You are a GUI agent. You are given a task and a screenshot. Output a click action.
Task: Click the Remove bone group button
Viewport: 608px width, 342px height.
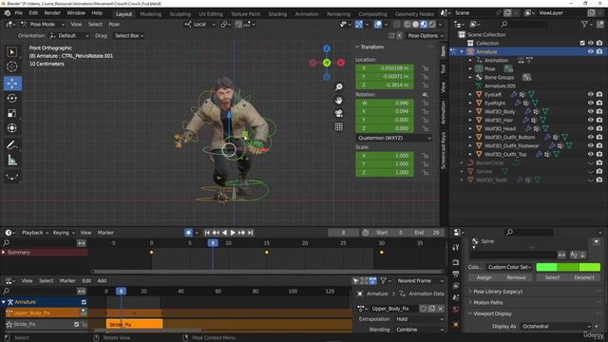[x=516, y=277]
